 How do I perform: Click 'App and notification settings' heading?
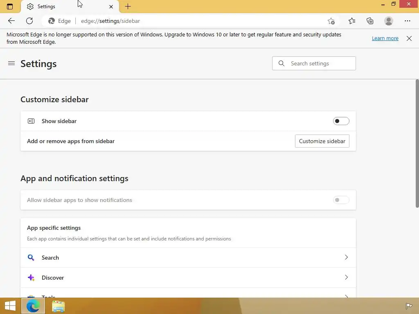74,178
